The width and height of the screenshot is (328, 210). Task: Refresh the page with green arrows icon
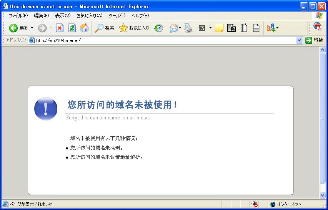[x=72, y=28]
